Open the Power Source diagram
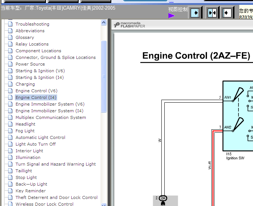253x206 pixels. pyautogui.click(x=30, y=64)
